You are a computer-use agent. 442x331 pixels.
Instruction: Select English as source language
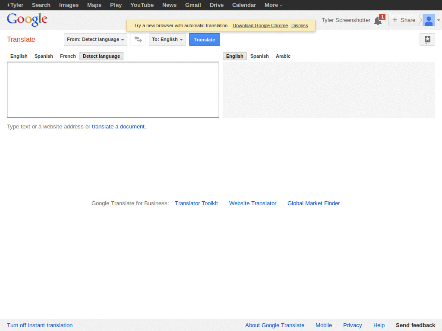(x=19, y=56)
